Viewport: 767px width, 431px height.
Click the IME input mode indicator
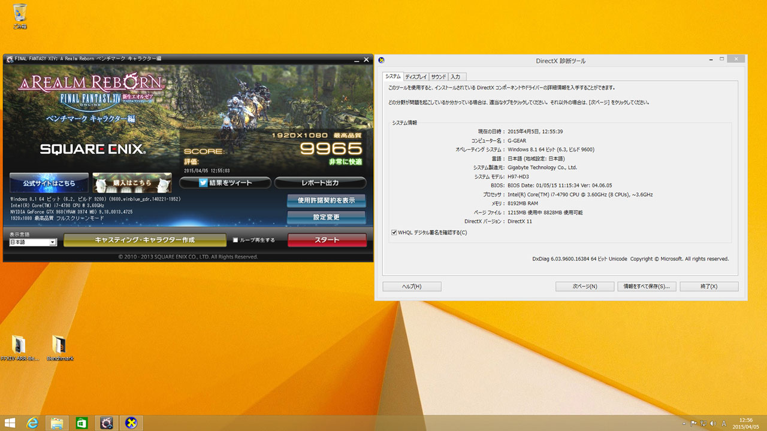point(723,423)
